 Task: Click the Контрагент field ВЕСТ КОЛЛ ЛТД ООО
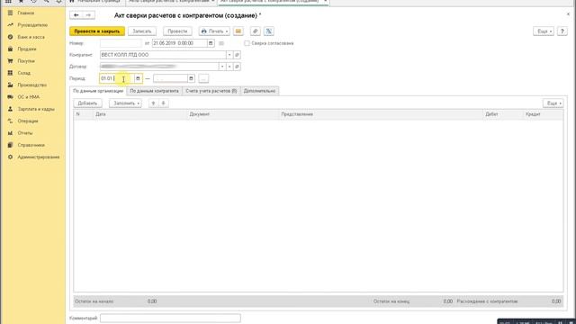point(163,55)
